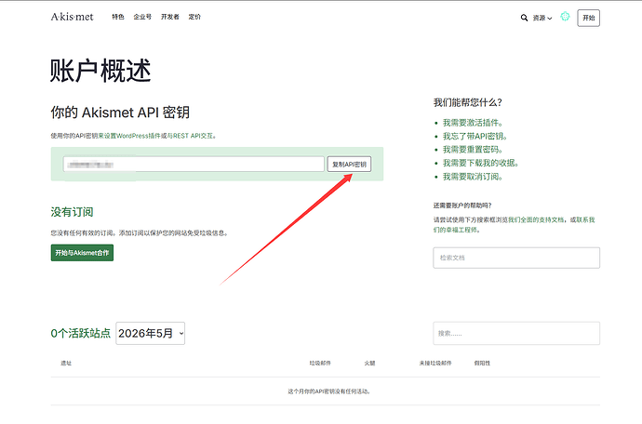Select the 垃圾邮件 column header
The image size is (642, 424).
[320, 363]
